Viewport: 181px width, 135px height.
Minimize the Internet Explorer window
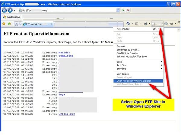(x=169, y=4)
